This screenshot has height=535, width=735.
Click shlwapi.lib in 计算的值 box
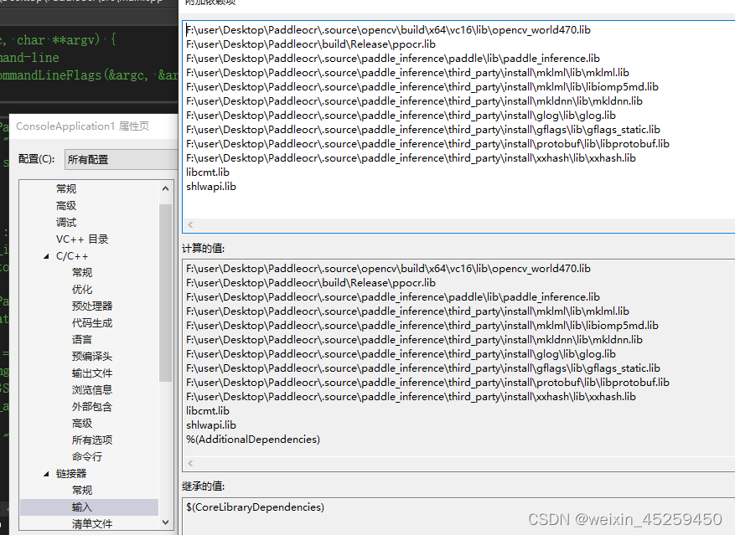point(211,425)
